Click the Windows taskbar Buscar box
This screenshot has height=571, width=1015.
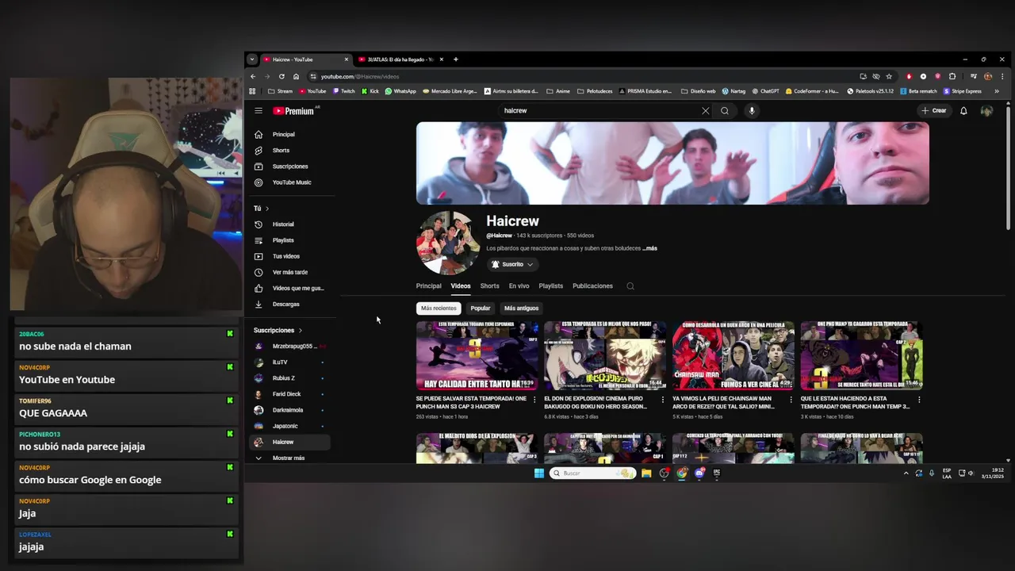pos(592,473)
